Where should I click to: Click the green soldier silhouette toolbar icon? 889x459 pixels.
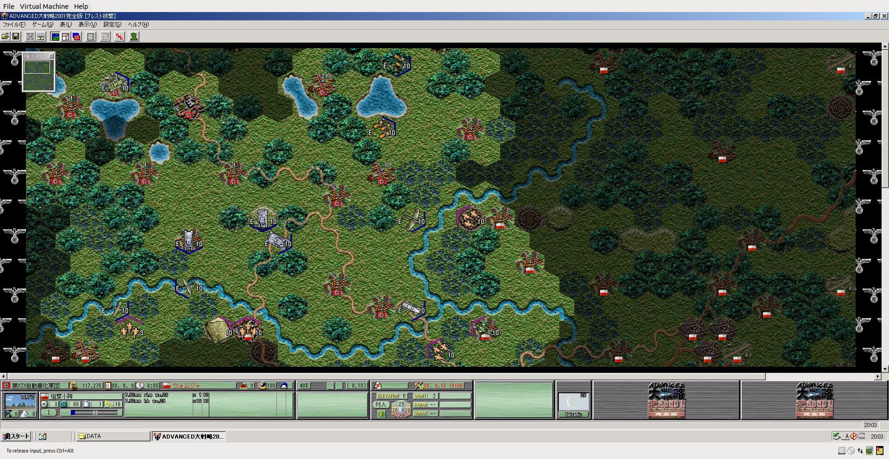pos(134,37)
